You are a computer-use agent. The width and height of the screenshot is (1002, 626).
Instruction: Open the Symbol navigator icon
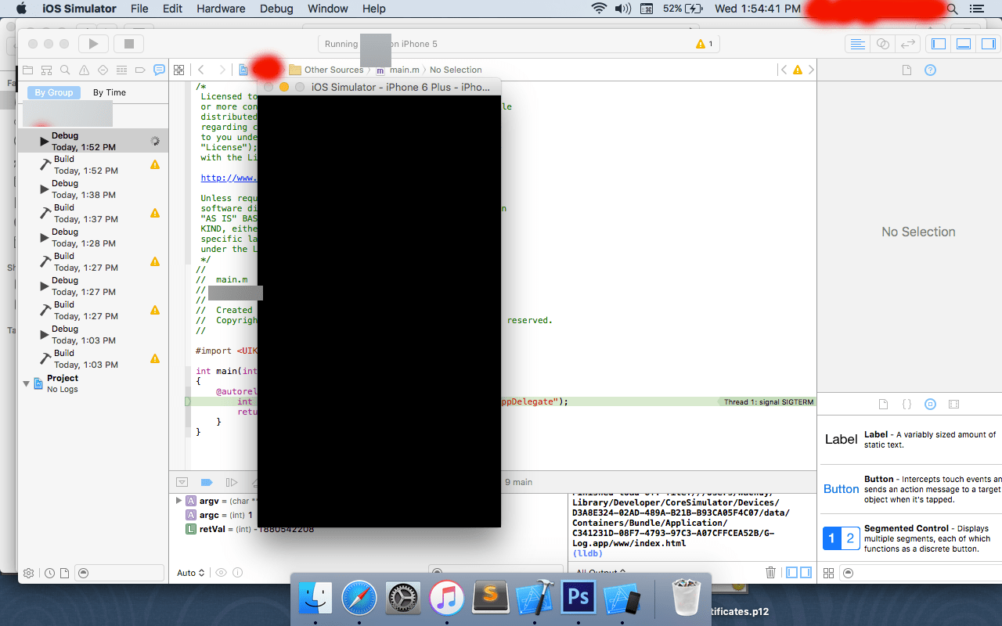click(47, 70)
